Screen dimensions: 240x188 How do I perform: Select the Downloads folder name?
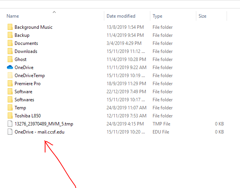26,51
